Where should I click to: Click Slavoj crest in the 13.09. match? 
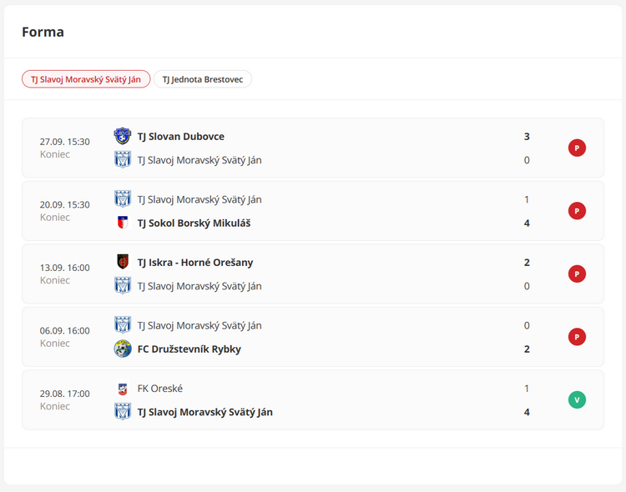123,286
